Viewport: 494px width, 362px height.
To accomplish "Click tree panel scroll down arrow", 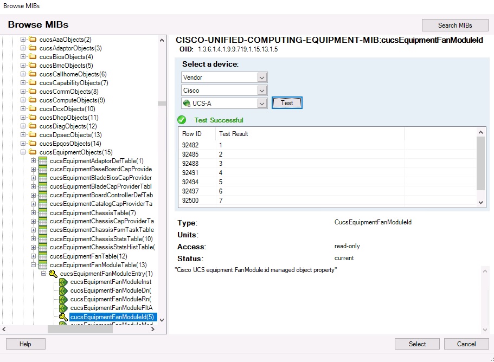I will tap(162, 320).
